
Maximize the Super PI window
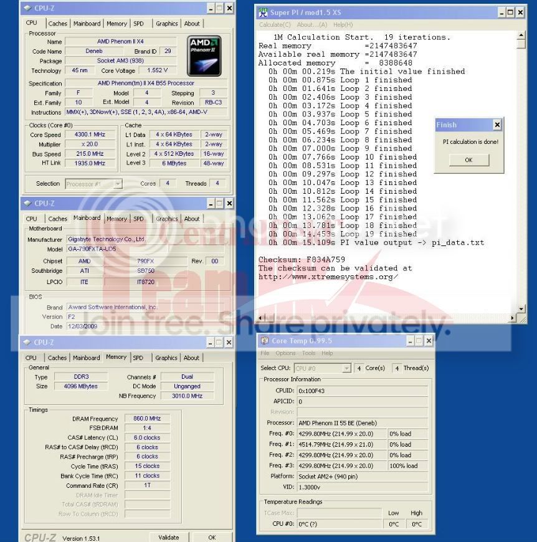pyautogui.click(x=511, y=12)
